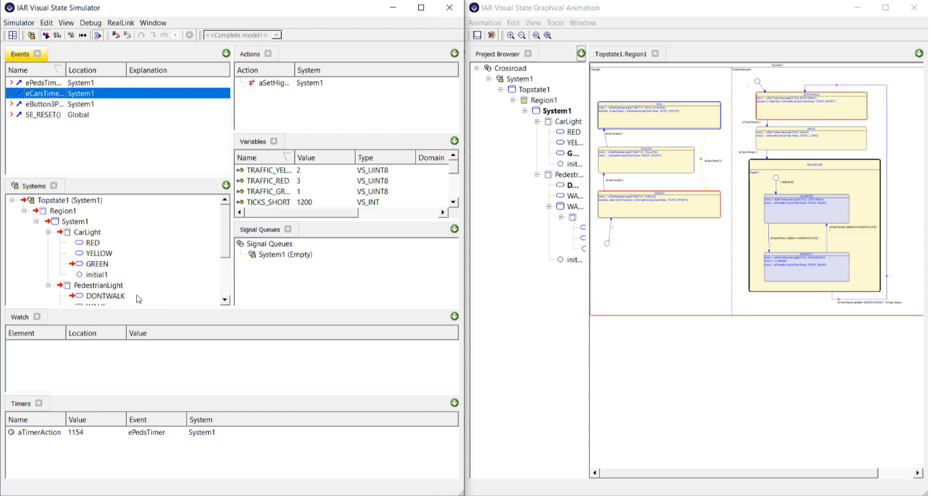Click green arrow icon on Topstate1.Region1 diagram panel
Viewport: 930px width, 496px height.
pyautogui.click(x=919, y=53)
